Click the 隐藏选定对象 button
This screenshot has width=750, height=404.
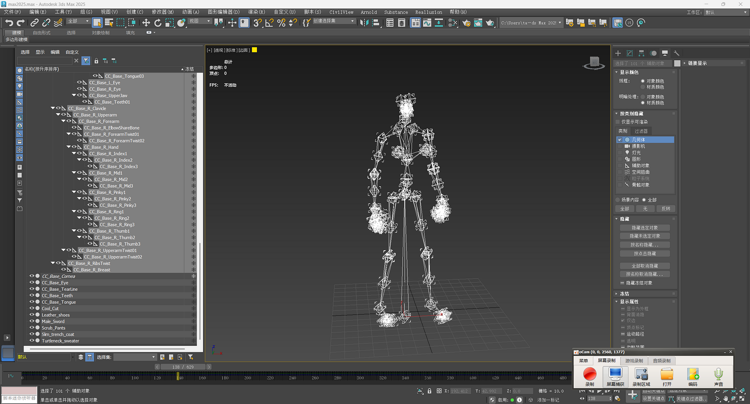[x=644, y=228]
